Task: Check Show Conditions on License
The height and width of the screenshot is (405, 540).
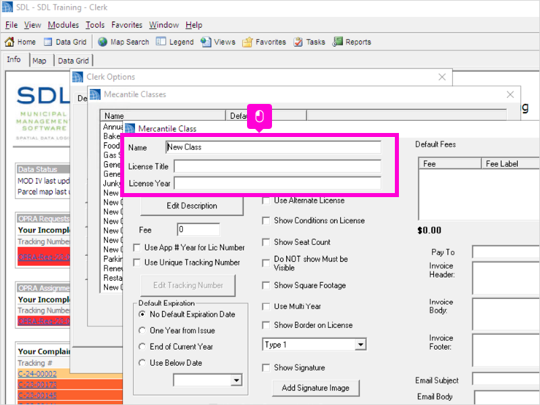Action: coord(266,221)
